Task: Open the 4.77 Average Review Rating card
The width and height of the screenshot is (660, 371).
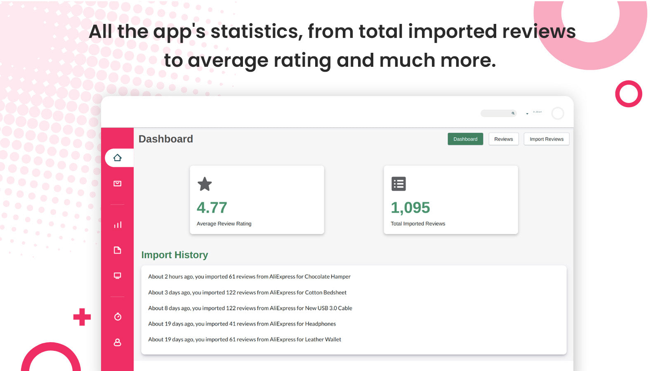Action: [x=257, y=200]
